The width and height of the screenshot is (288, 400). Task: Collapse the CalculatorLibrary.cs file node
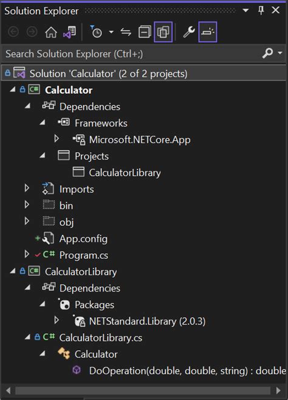pos(27,337)
